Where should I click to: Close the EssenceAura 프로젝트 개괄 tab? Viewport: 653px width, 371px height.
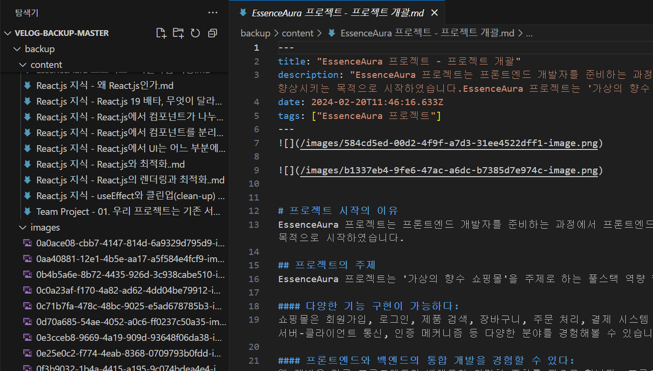click(x=434, y=13)
